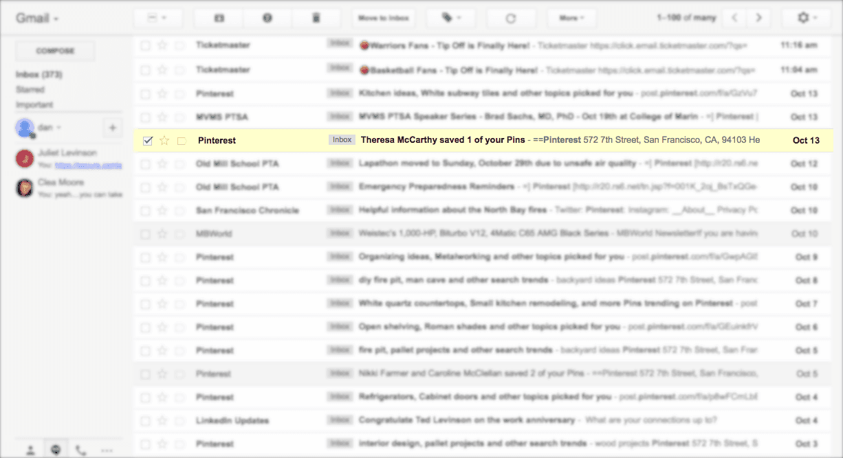Uncheck the selected Theresa McCarthy Pinterest email
This screenshot has width=843, height=458.
[147, 141]
